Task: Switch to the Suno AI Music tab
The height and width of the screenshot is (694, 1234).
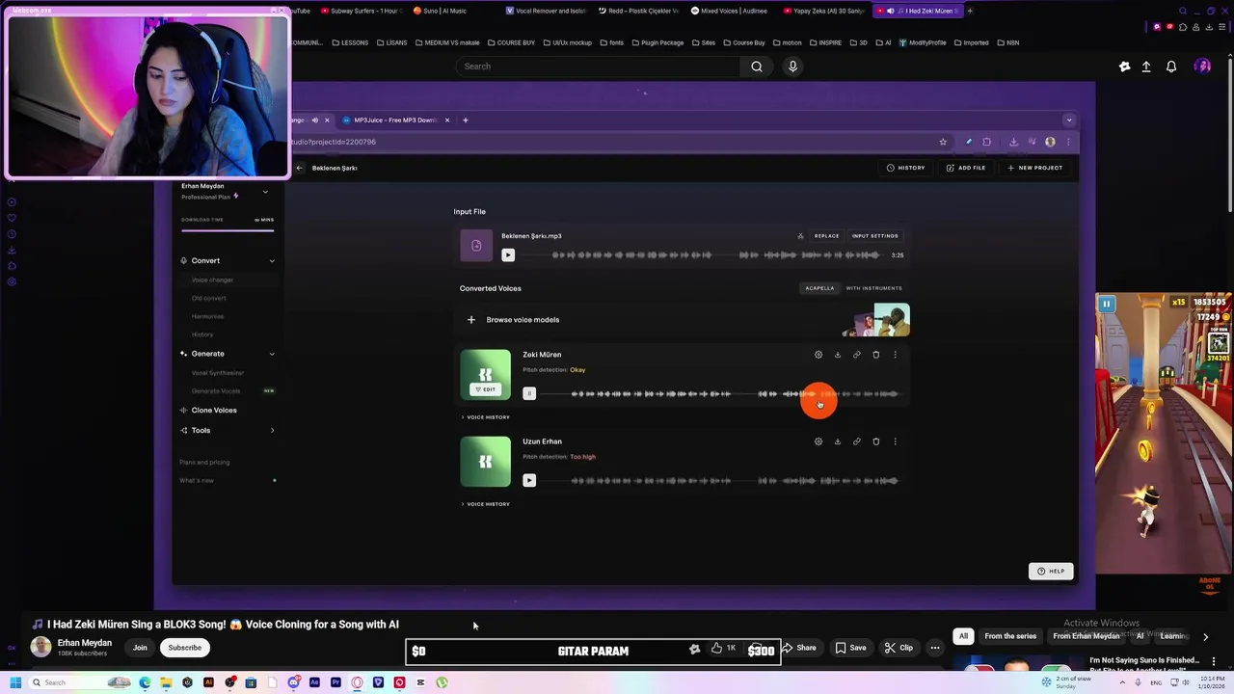Action: (444, 11)
